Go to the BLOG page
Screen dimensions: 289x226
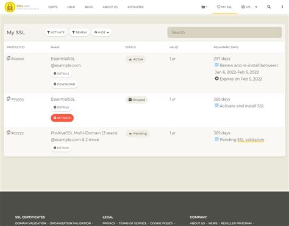click(89, 7)
